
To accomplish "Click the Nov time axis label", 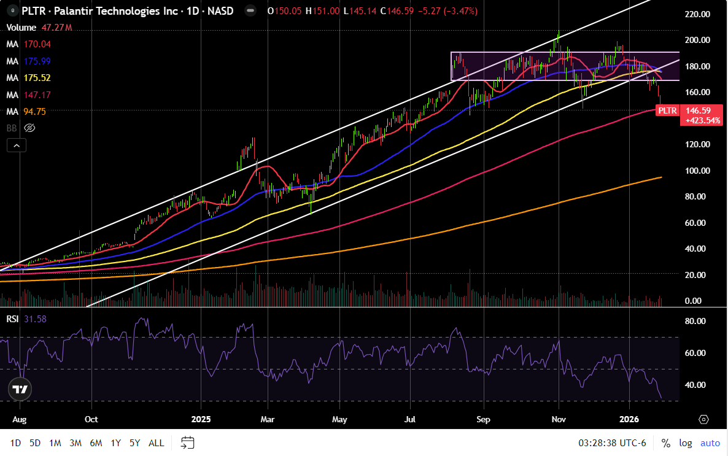I will (x=559, y=419).
